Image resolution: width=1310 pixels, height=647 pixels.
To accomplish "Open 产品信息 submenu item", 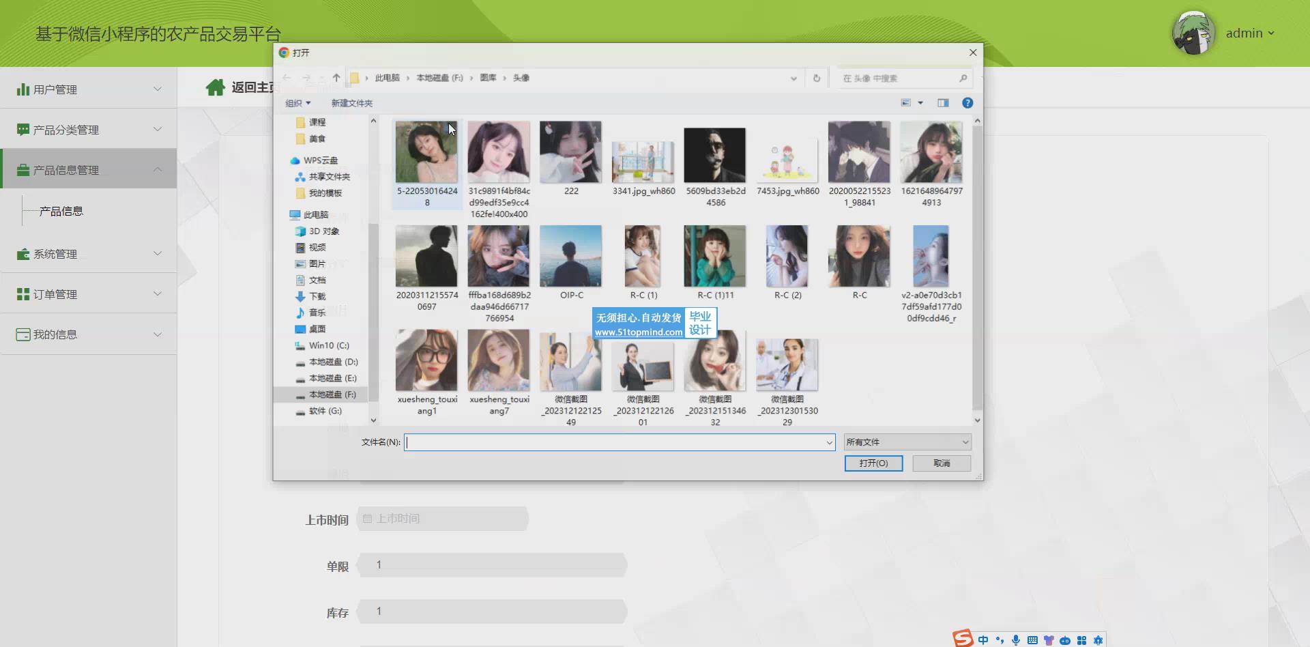I will (61, 212).
